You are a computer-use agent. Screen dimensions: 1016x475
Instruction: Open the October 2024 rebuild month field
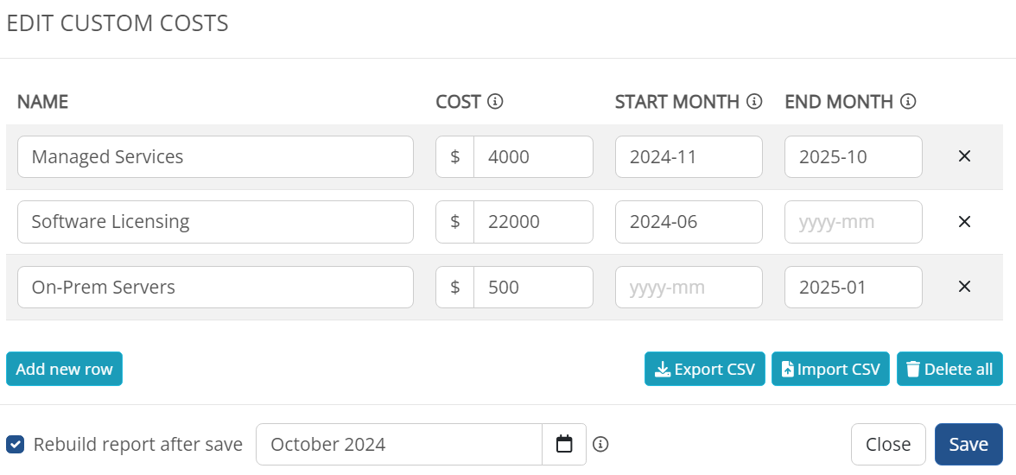point(399,444)
